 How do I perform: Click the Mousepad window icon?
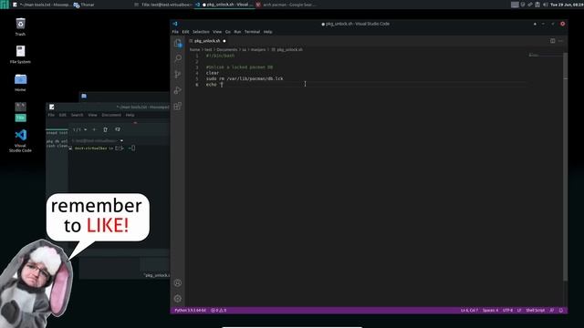[x=52, y=108]
